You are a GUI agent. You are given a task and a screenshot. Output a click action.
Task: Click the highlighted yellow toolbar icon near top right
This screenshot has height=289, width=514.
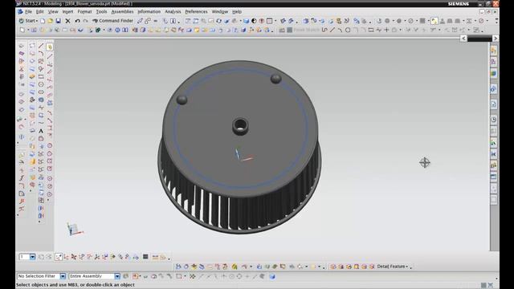click(x=434, y=21)
